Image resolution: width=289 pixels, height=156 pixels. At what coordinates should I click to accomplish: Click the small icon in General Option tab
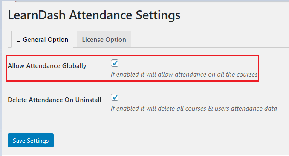click(18, 40)
